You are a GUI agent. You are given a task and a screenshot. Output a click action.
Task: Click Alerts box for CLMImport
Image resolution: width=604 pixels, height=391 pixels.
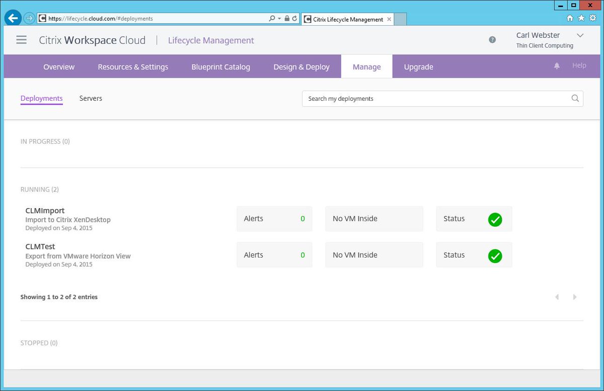(274, 219)
